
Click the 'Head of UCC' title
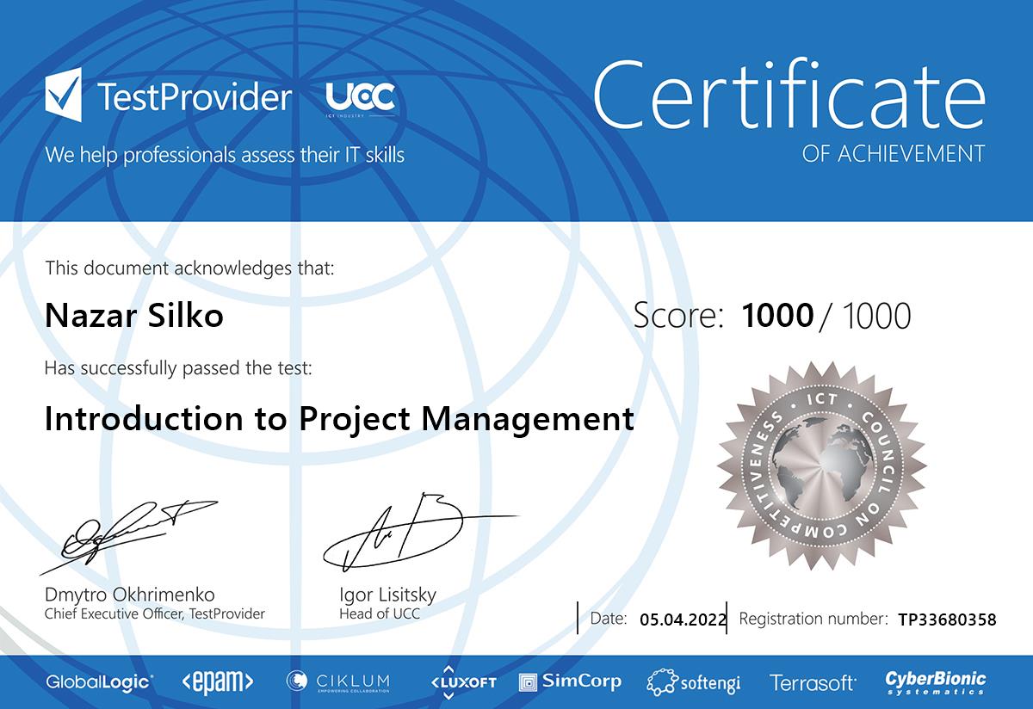point(380,614)
